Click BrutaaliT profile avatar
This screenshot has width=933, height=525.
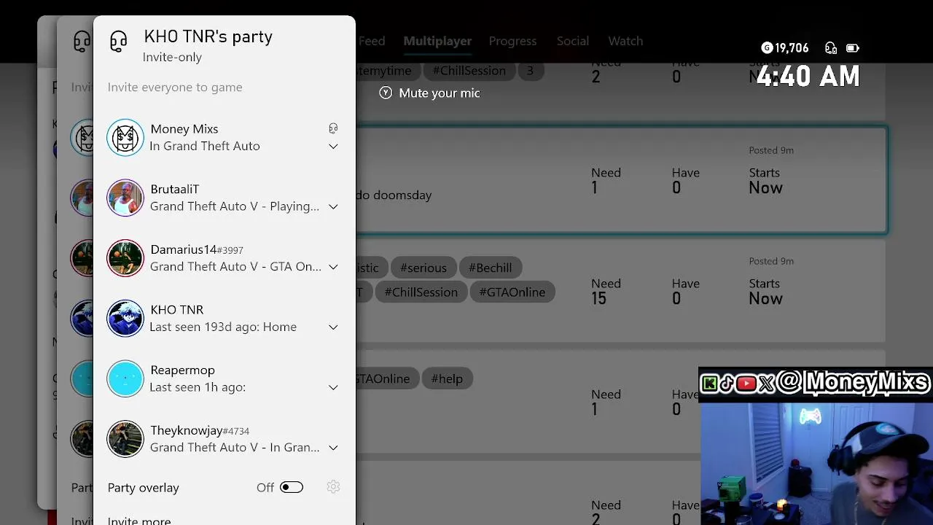125,198
